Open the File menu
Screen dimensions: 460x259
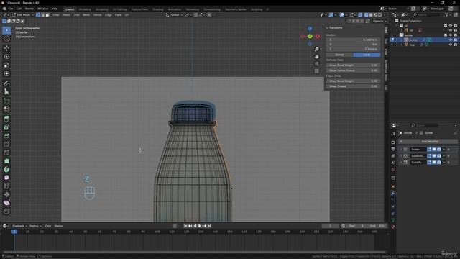pos(11,9)
